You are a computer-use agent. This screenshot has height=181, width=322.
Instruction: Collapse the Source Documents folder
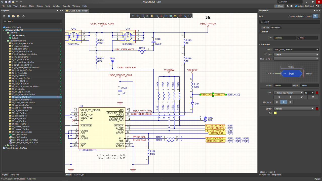click(x=6, y=40)
